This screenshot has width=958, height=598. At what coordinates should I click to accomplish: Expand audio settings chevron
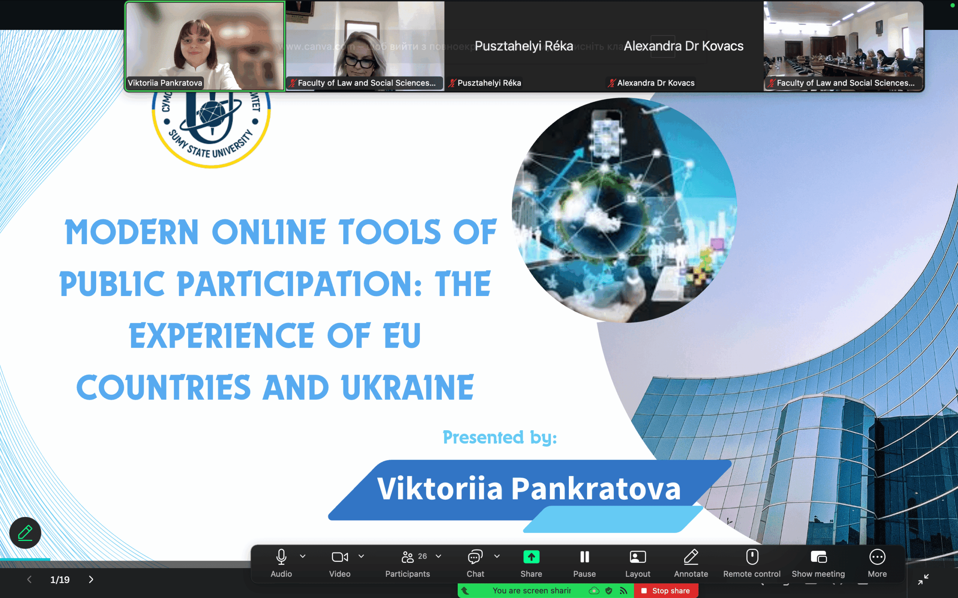tap(303, 556)
